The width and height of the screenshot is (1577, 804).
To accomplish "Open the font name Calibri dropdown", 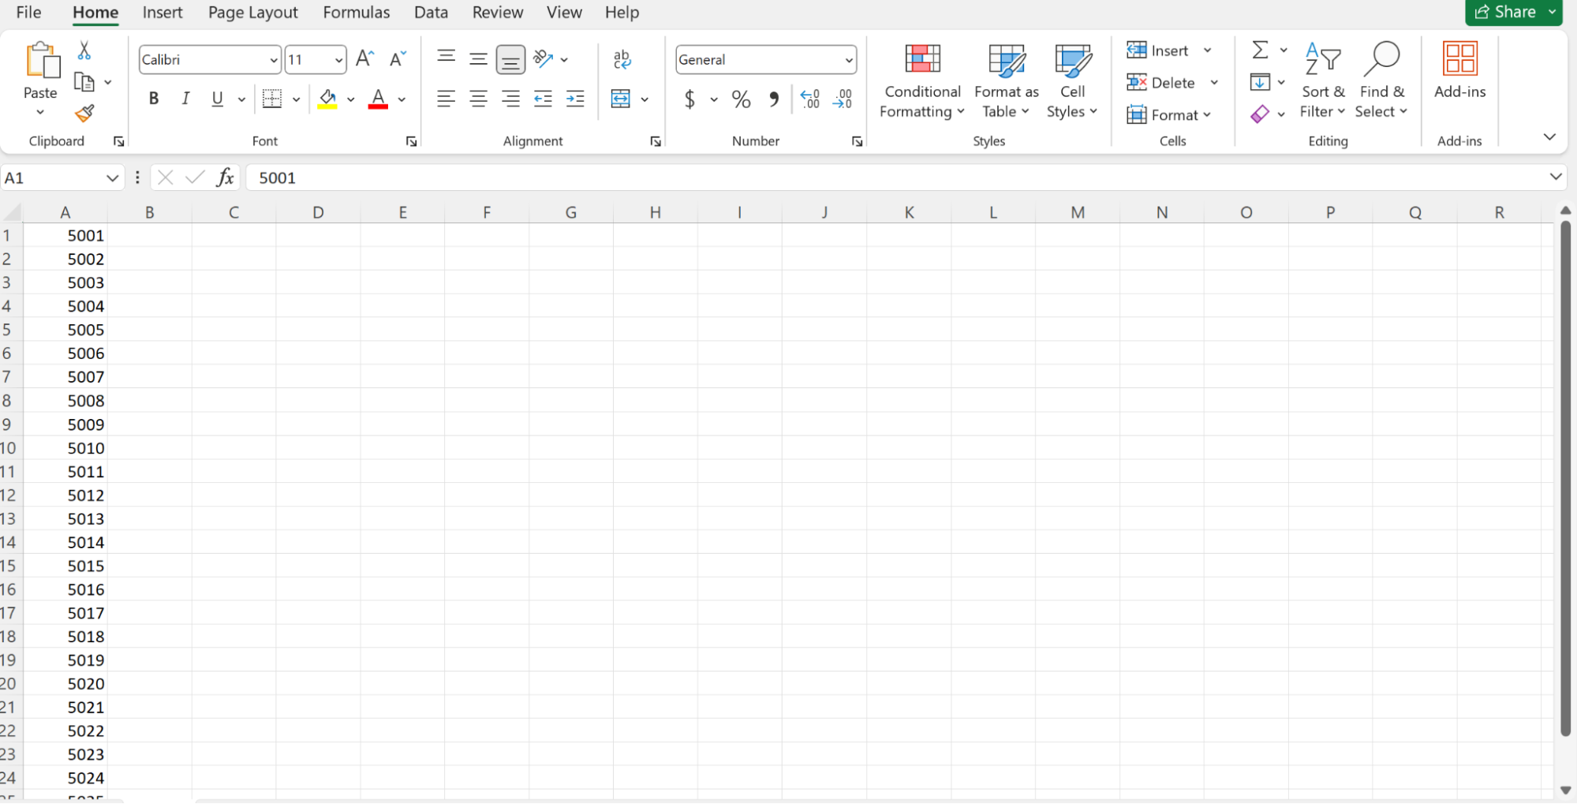I will click(274, 60).
